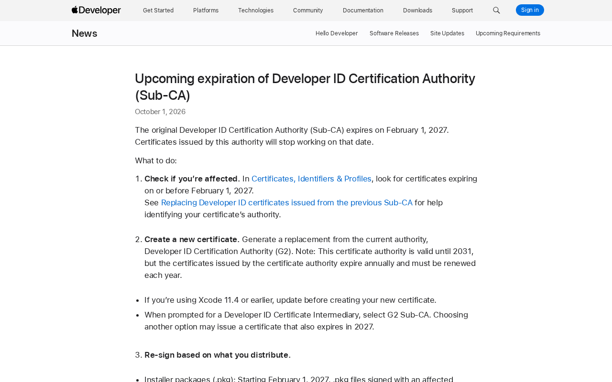Open Documentation from the top bar
612x382 pixels.
coord(363,11)
